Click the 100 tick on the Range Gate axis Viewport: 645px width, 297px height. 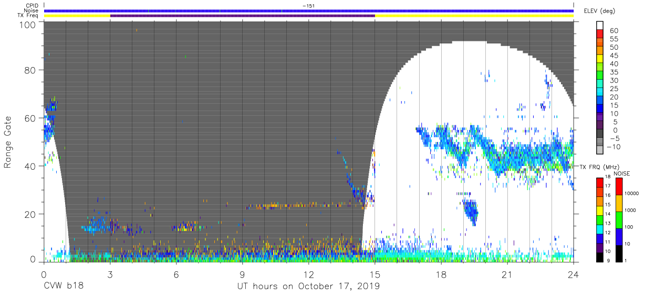(x=28, y=24)
